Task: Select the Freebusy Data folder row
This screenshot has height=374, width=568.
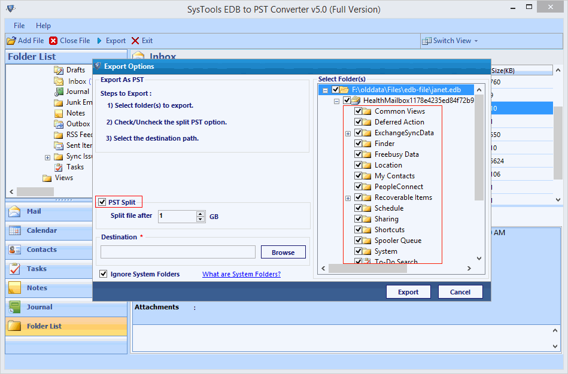Action: (396, 154)
